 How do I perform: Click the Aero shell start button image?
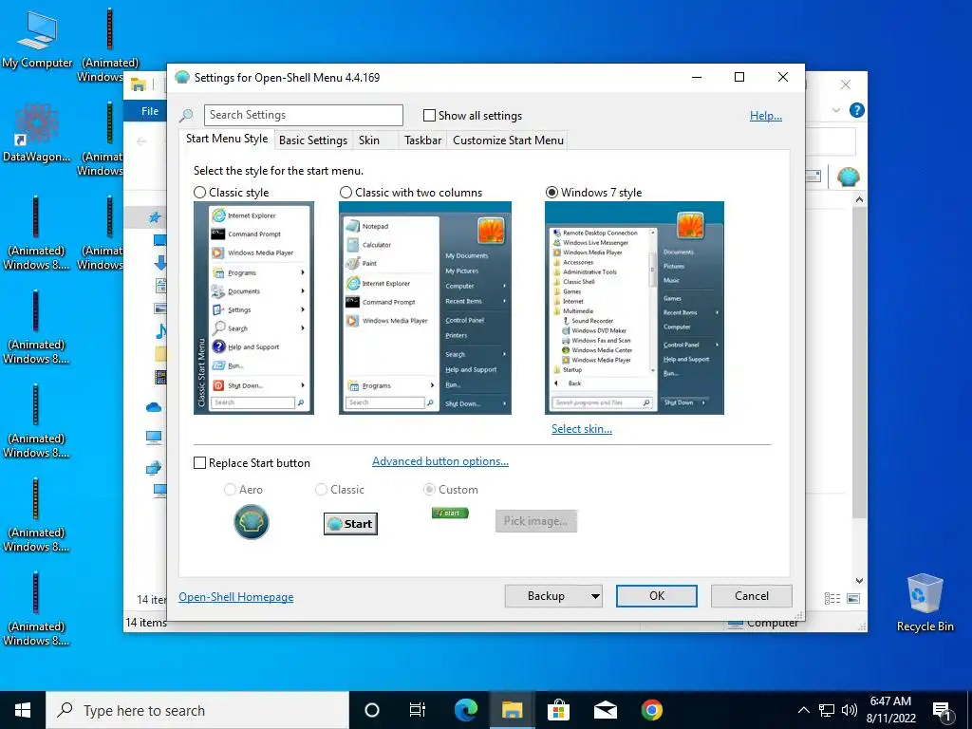[251, 522]
